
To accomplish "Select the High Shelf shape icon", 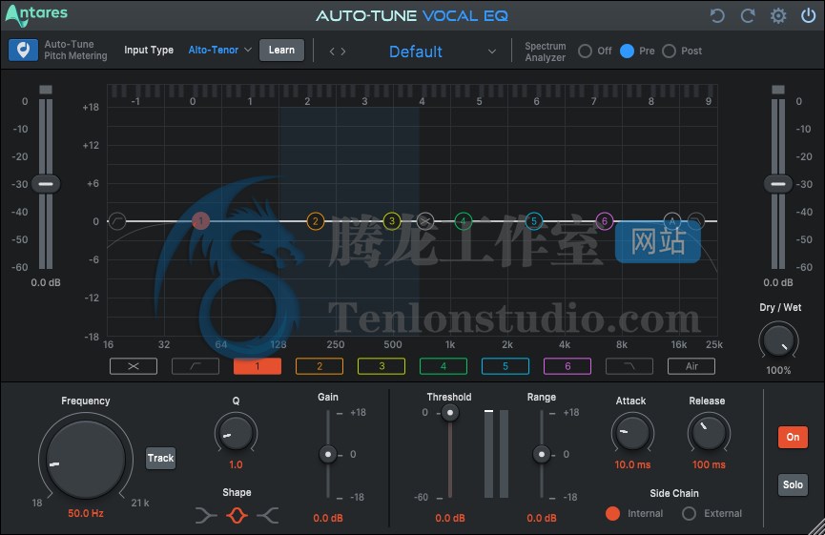I will point(268,516).
